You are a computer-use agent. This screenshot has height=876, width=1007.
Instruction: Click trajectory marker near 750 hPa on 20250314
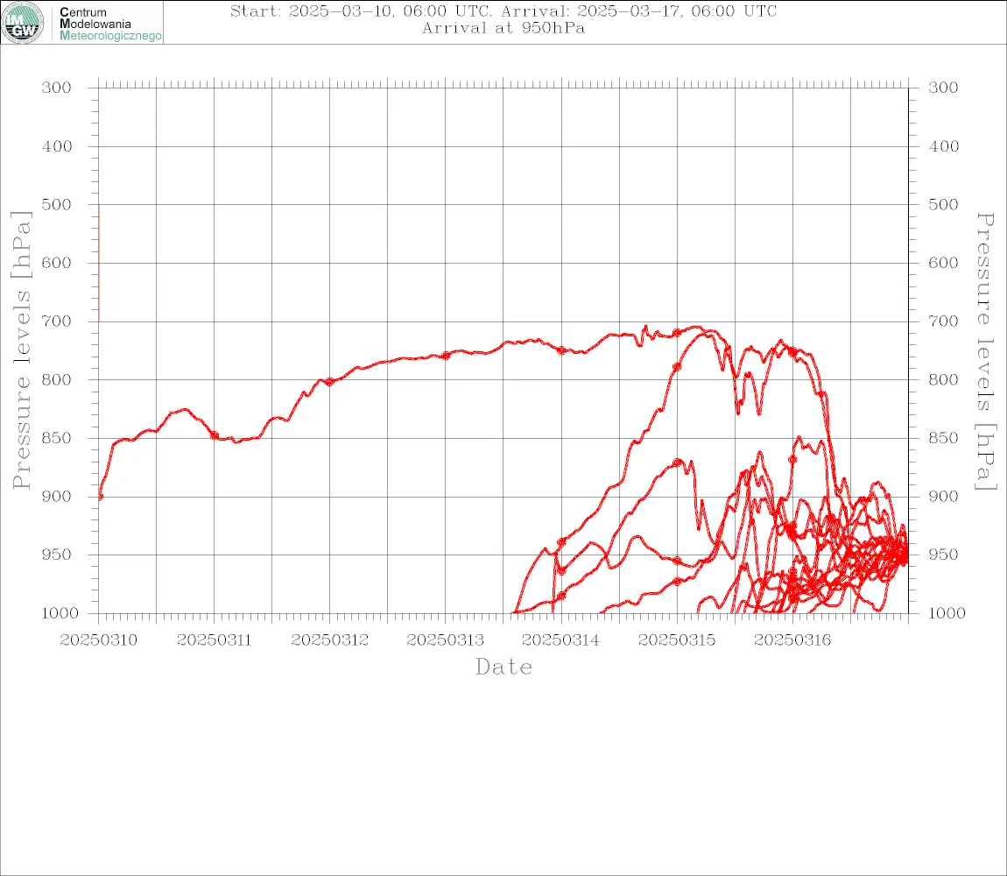tap(561, 351)
